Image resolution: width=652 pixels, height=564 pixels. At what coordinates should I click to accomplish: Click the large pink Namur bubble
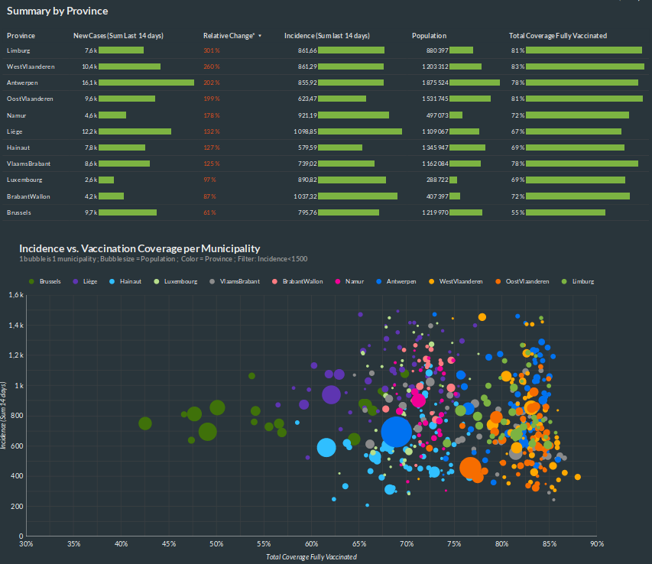click(418, 400)
